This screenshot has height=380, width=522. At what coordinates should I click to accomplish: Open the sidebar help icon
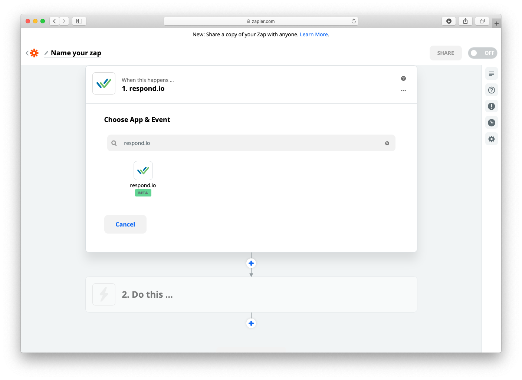[492, 90]
